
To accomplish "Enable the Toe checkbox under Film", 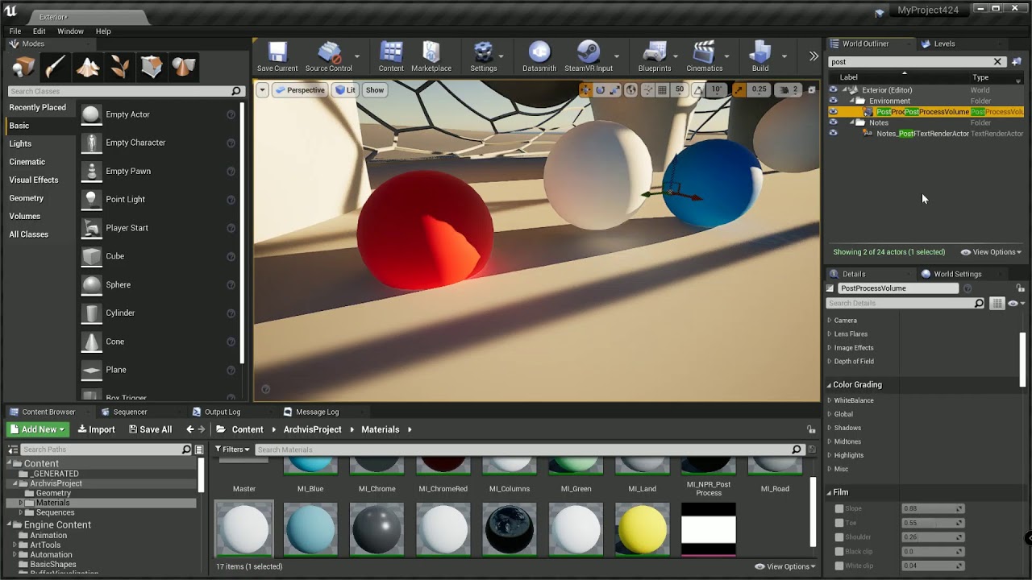I will coord(839,523).
